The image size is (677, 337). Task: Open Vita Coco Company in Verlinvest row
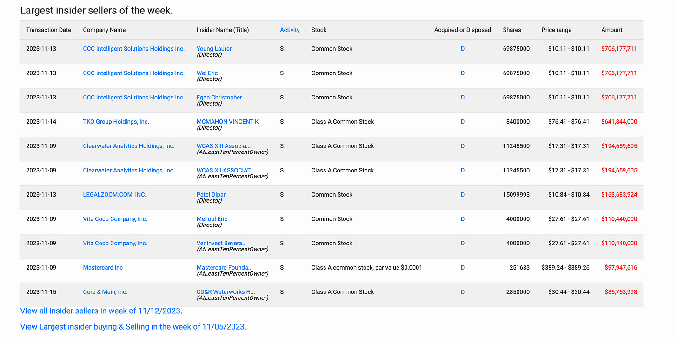pyautogui.click(x=115, y=243)
